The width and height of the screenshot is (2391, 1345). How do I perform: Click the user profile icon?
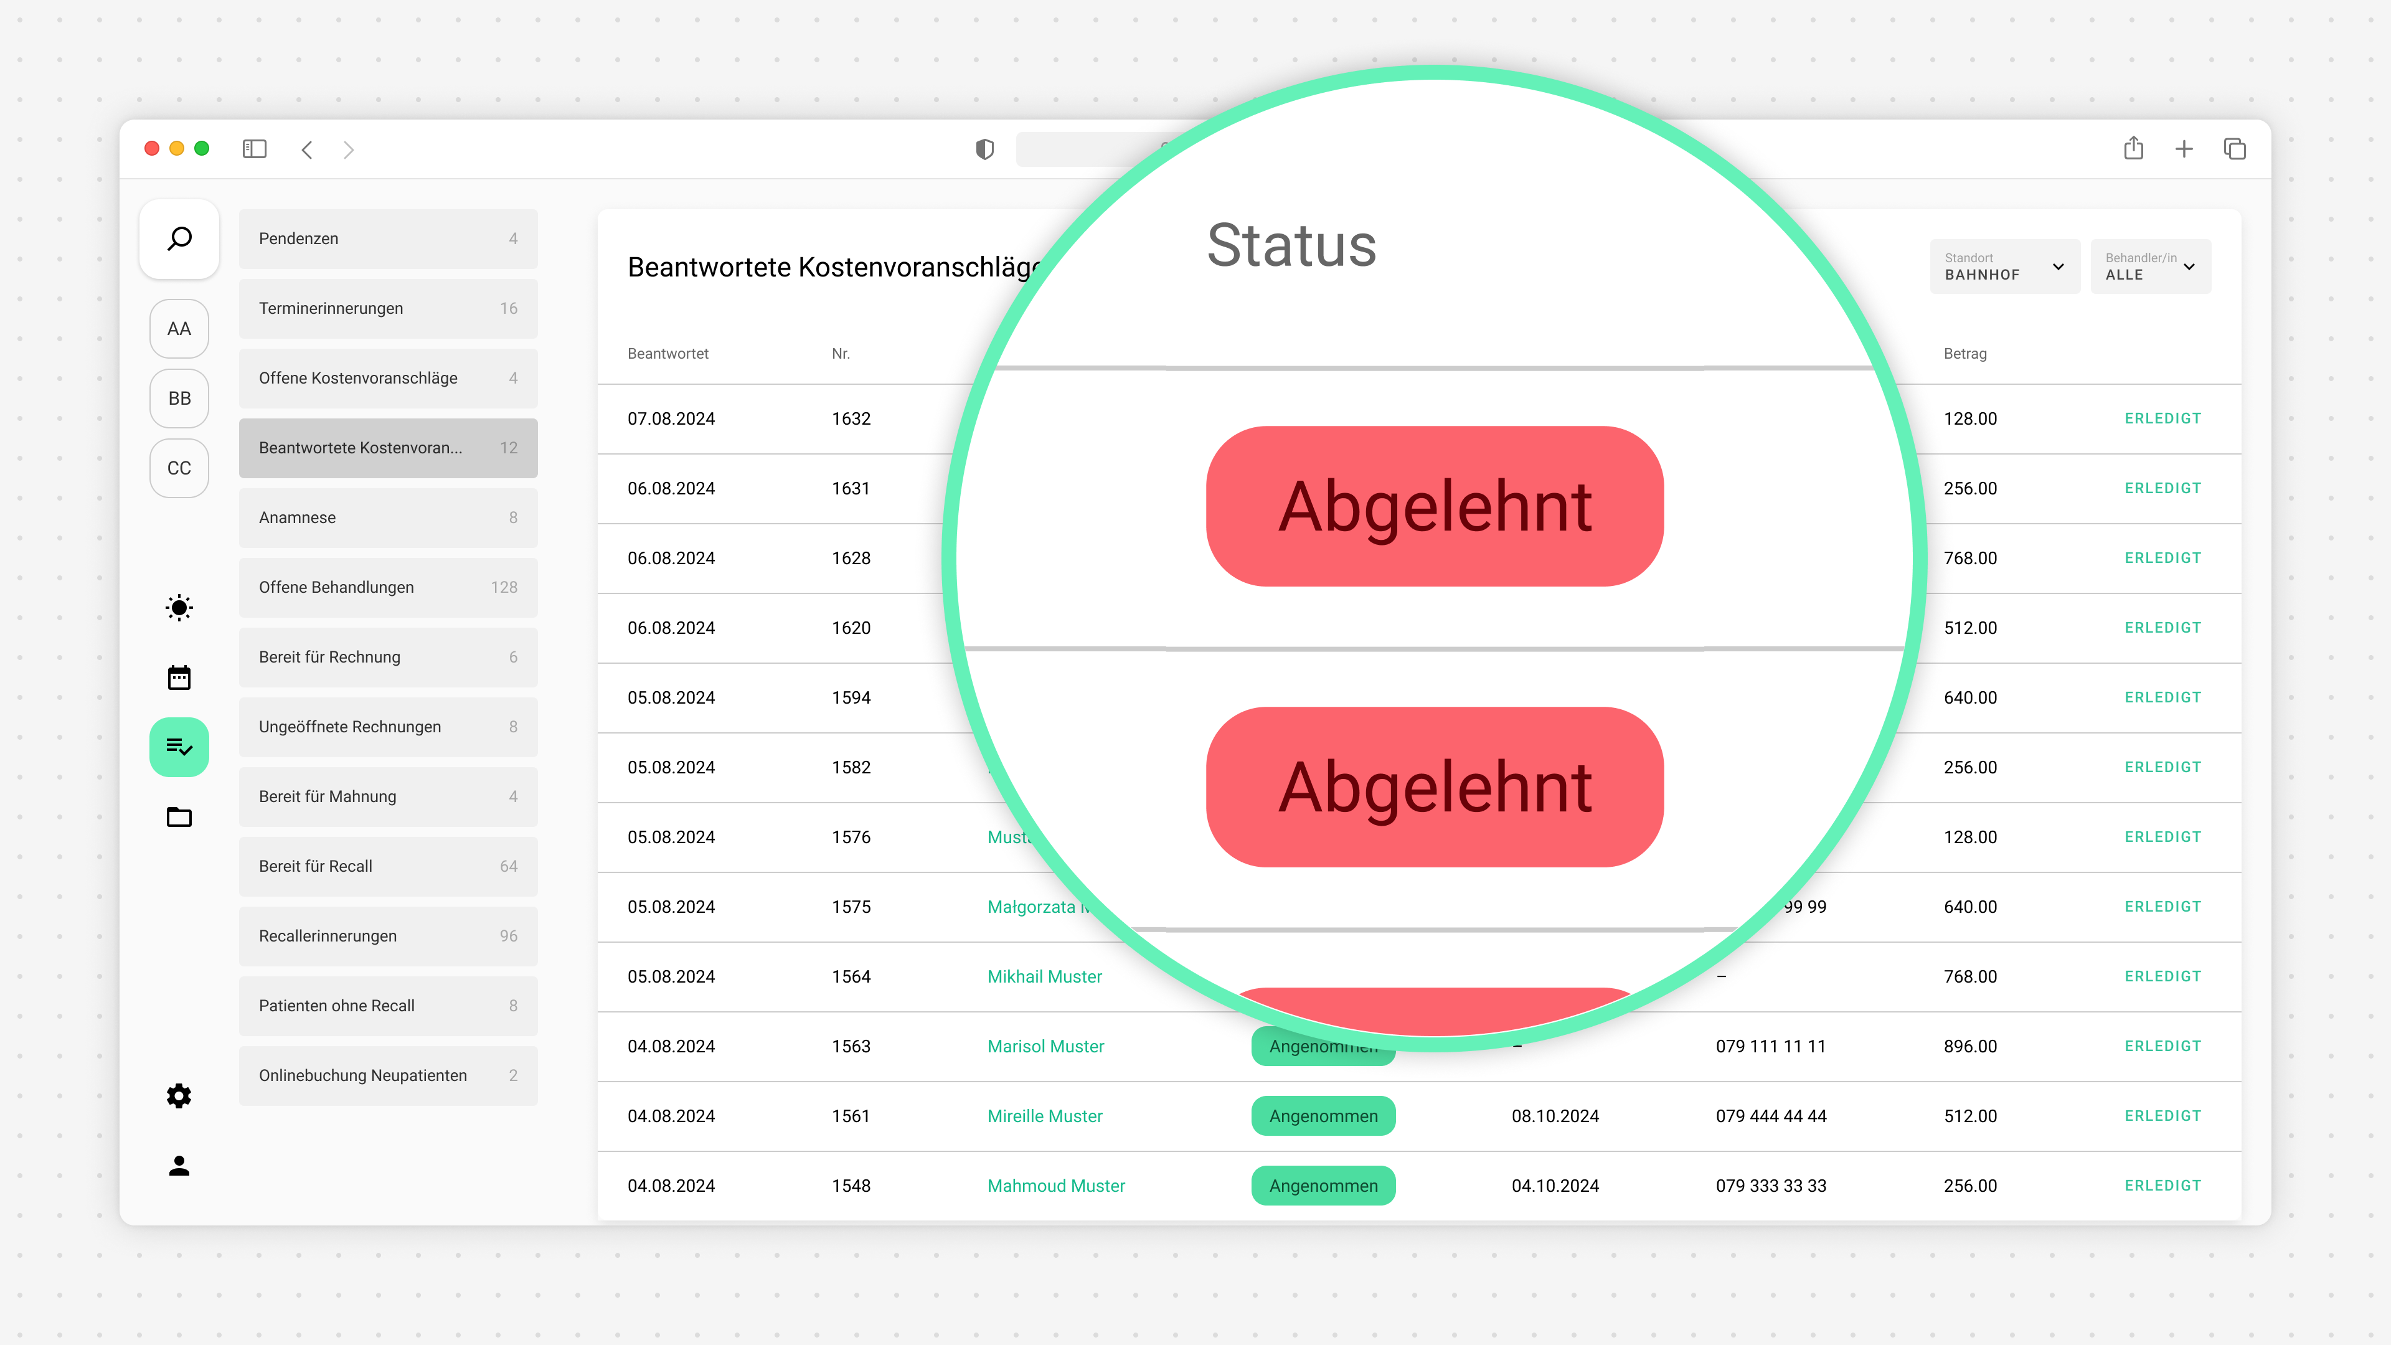coord(179,1166)
